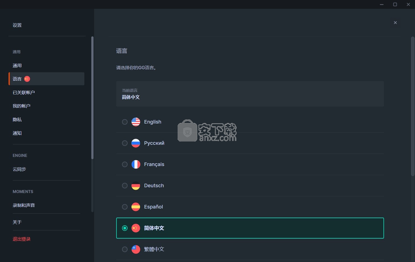Select the Deutsch radio button
Image resolution: width=415 pixels, height=262 pixels.
(125, 186)
